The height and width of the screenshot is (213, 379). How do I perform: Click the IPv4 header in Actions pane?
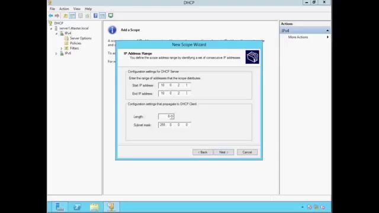(305, 31)
